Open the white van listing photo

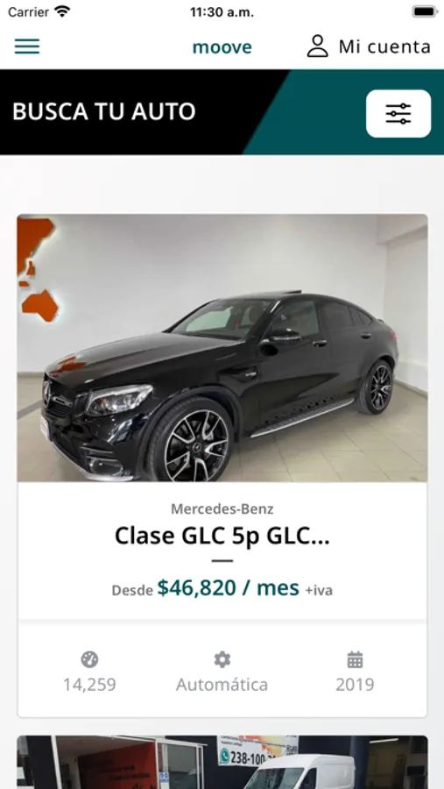coord(222,763)
